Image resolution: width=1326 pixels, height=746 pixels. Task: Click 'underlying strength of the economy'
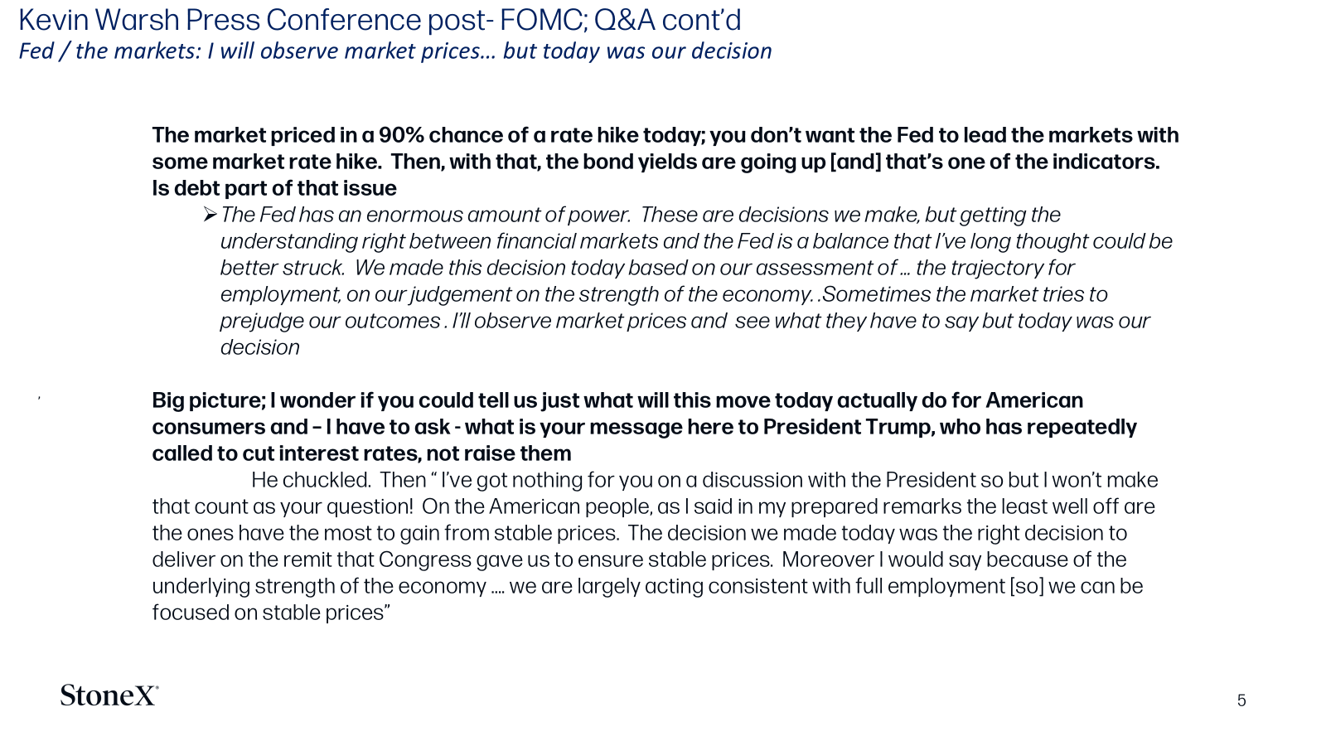coord(319,586)
